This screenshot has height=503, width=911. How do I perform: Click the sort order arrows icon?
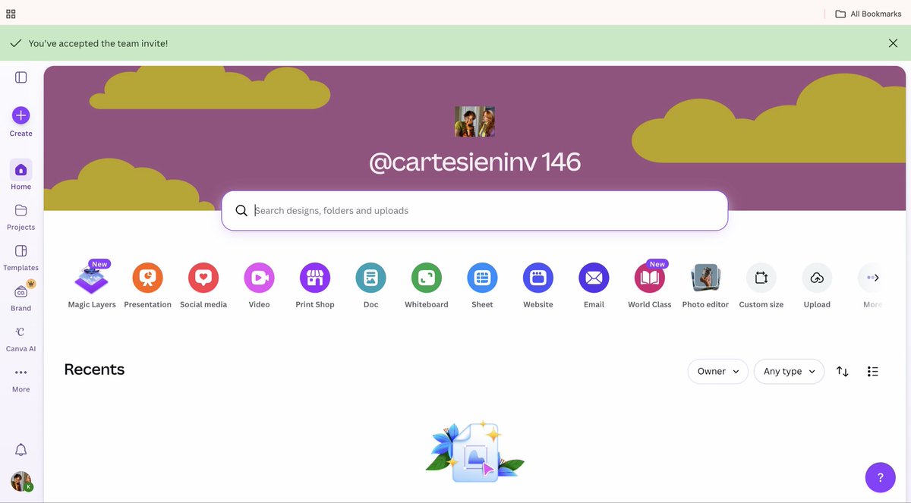click(x=843, y=371)
